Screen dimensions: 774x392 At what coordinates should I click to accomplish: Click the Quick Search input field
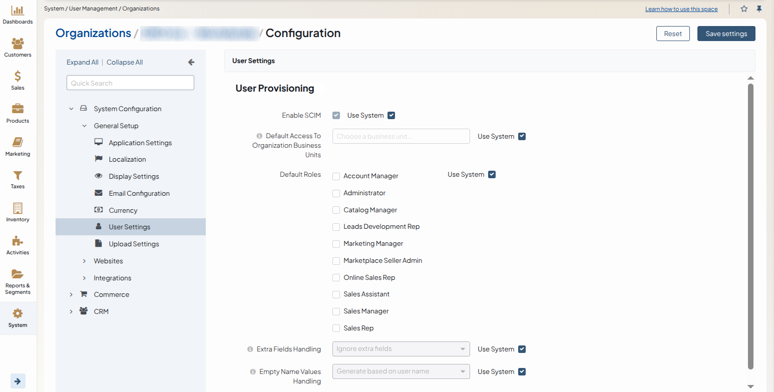coord(130,83)
